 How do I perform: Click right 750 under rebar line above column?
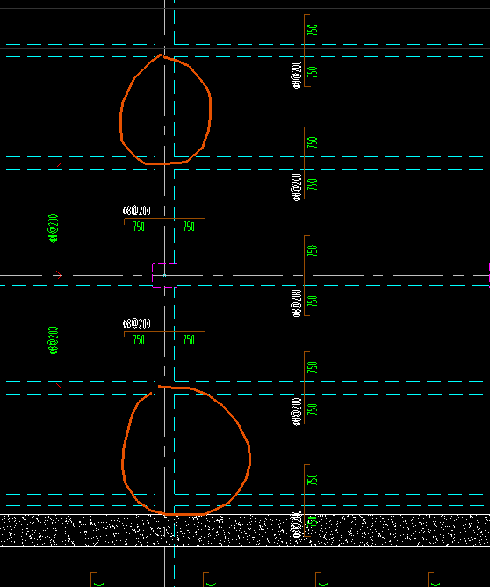[x=189, y=227]
